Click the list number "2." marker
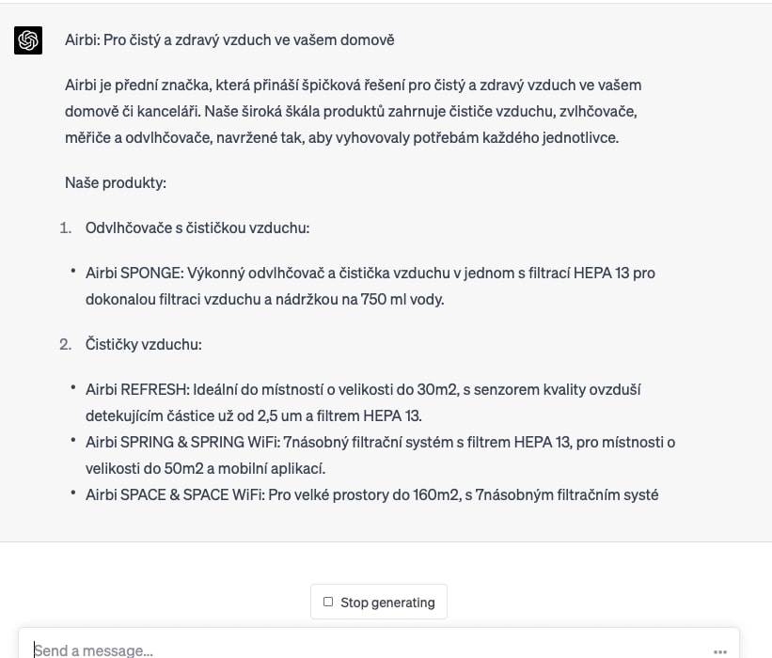This screenshot has width=772, height=658. click(x=65, y=344)
